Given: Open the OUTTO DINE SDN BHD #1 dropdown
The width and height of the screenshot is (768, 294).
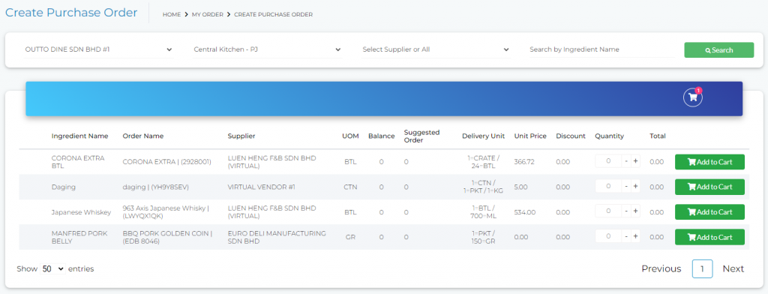Looking at the screenshot, I should [x=98, y=49].
